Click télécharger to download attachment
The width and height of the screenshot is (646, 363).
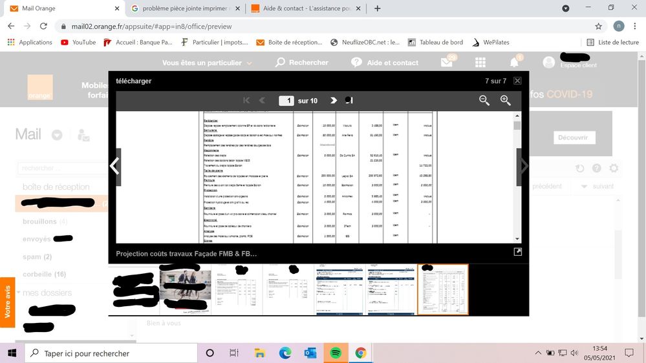(133, 81)
